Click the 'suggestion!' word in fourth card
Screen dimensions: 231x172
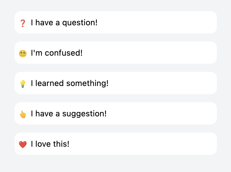(84, 114)
